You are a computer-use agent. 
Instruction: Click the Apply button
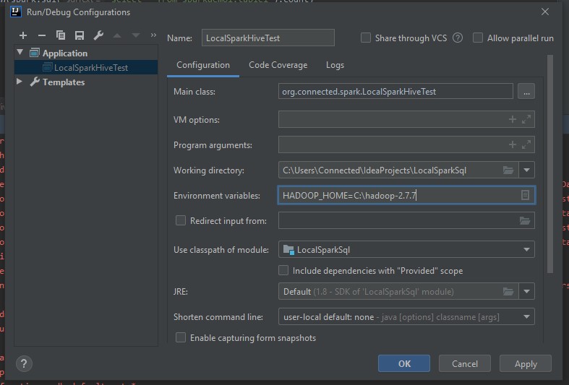click(526, 364)
